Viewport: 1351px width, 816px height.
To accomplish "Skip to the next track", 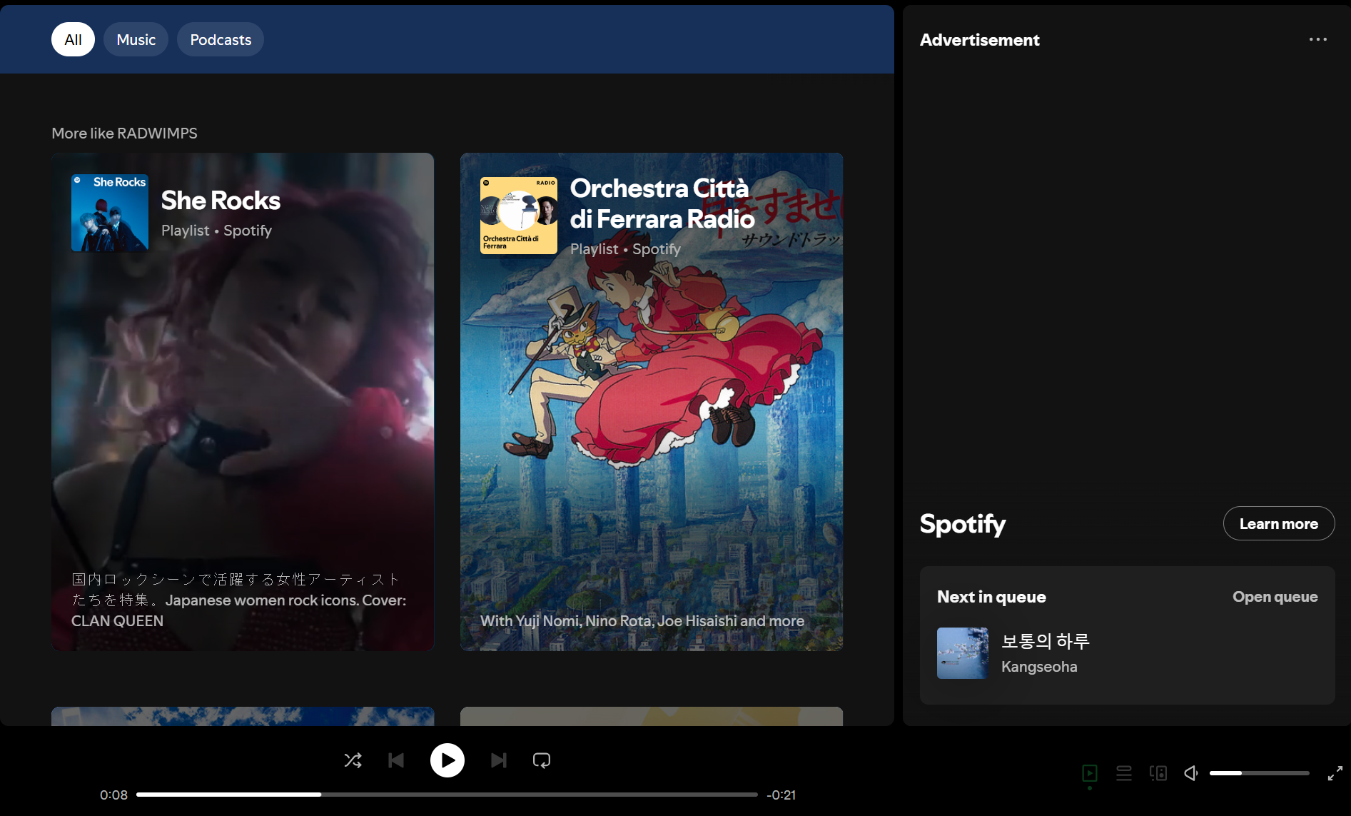I will [499, 760].
